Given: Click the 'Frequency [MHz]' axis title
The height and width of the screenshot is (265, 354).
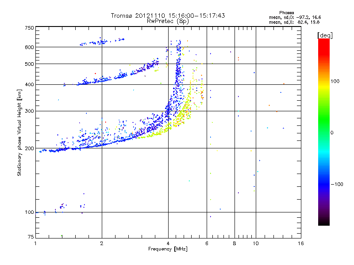Looking at the screenshot, I should click(x=168, y=249).
